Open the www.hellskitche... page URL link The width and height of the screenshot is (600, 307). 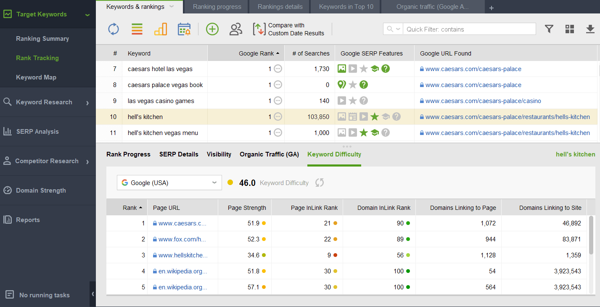point(182,255)
